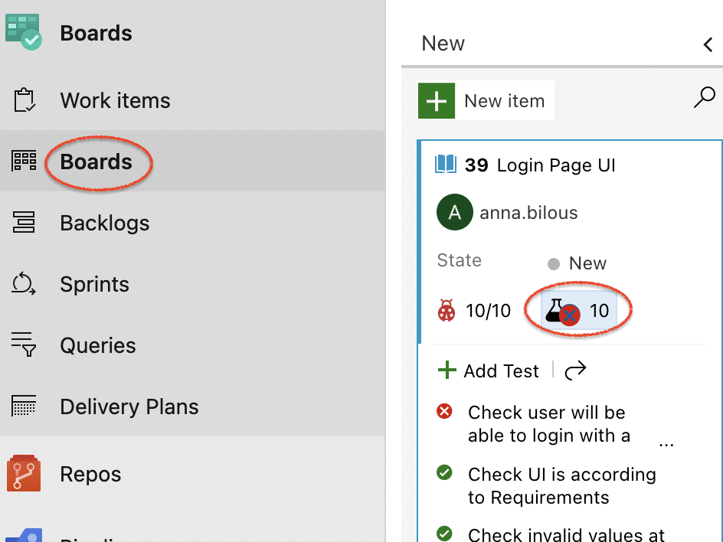
Task: Click the bug count 10/10 badge
Action: pyautogui.click(x=474, y=311)
